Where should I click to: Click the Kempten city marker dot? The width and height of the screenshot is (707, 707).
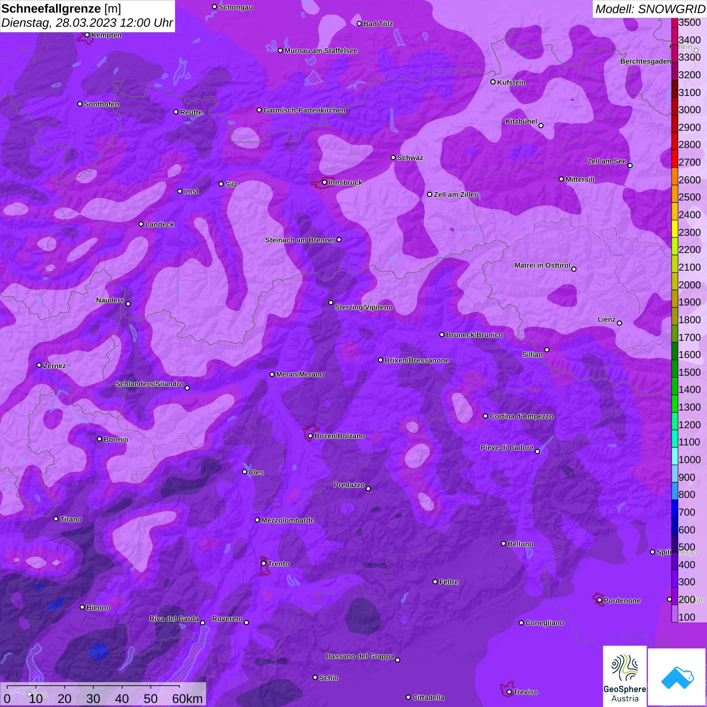(87, 35)
